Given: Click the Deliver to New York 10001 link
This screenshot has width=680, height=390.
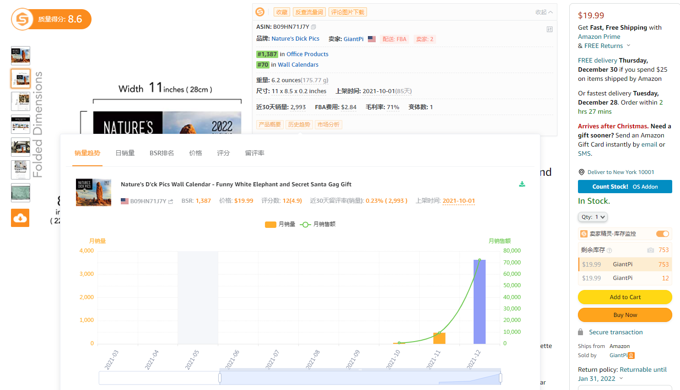Looking at the screenshot, I should [621, 172].
